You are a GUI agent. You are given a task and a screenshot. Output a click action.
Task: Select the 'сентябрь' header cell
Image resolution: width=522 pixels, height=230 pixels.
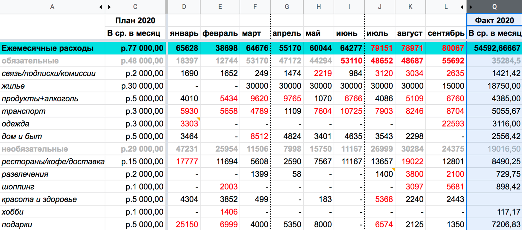click(446, 33)
